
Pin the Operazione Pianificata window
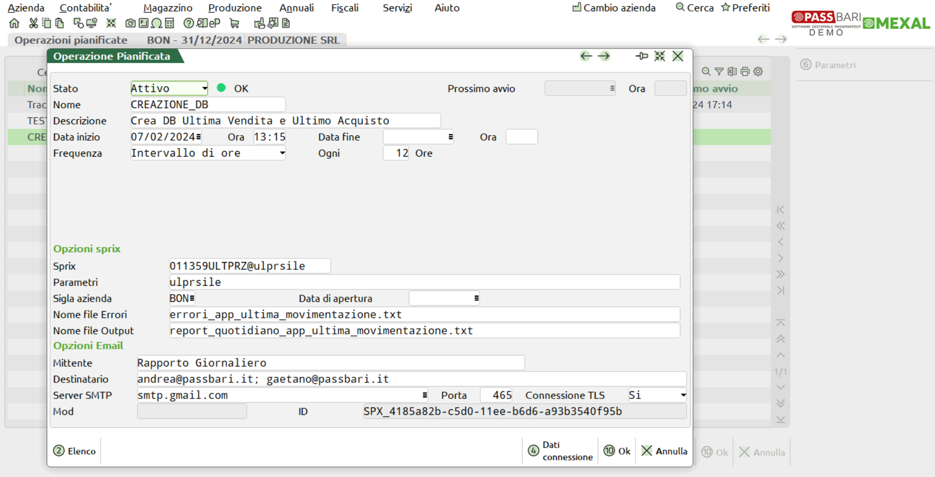pos(642,56)
